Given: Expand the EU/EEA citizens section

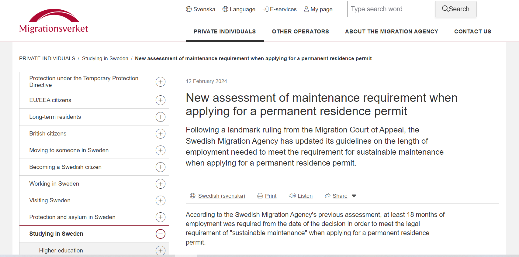Looking at the screenshot, I should [x=161, y=100].
